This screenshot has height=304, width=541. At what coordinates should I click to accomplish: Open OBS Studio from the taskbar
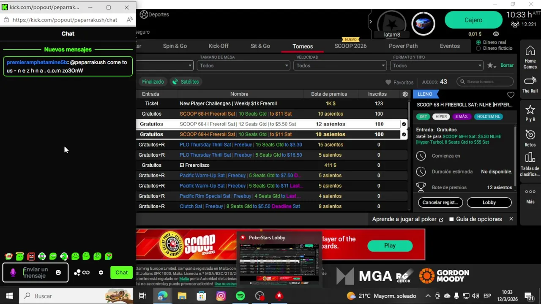click(x=260, y=296)
